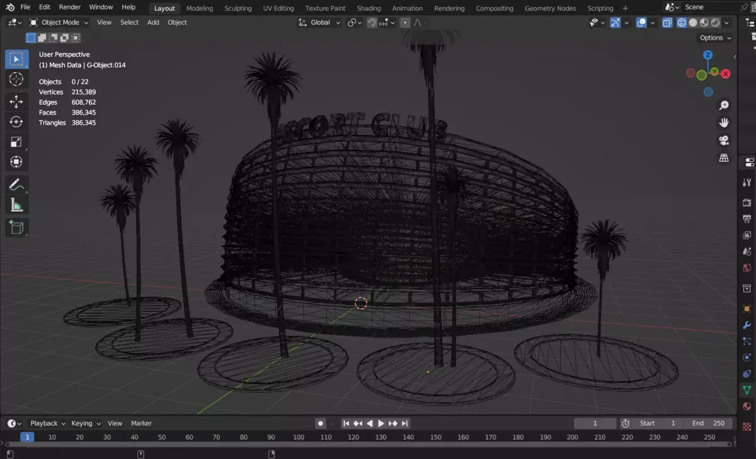Switch to Wireframe viewport shading
The width and height of the screenshot is (756, 459).
click(x=682, y=23)
